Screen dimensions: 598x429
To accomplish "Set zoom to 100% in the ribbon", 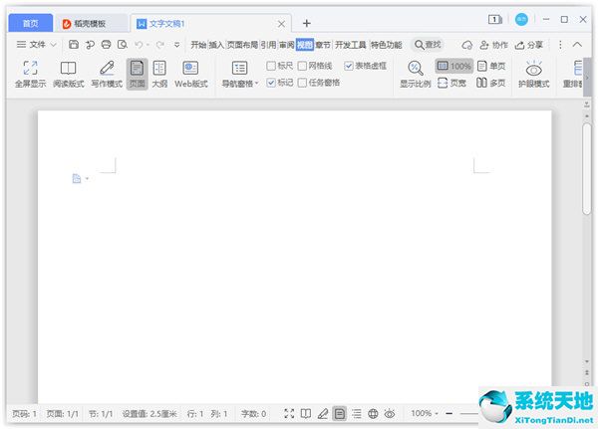I will (453, 67).
